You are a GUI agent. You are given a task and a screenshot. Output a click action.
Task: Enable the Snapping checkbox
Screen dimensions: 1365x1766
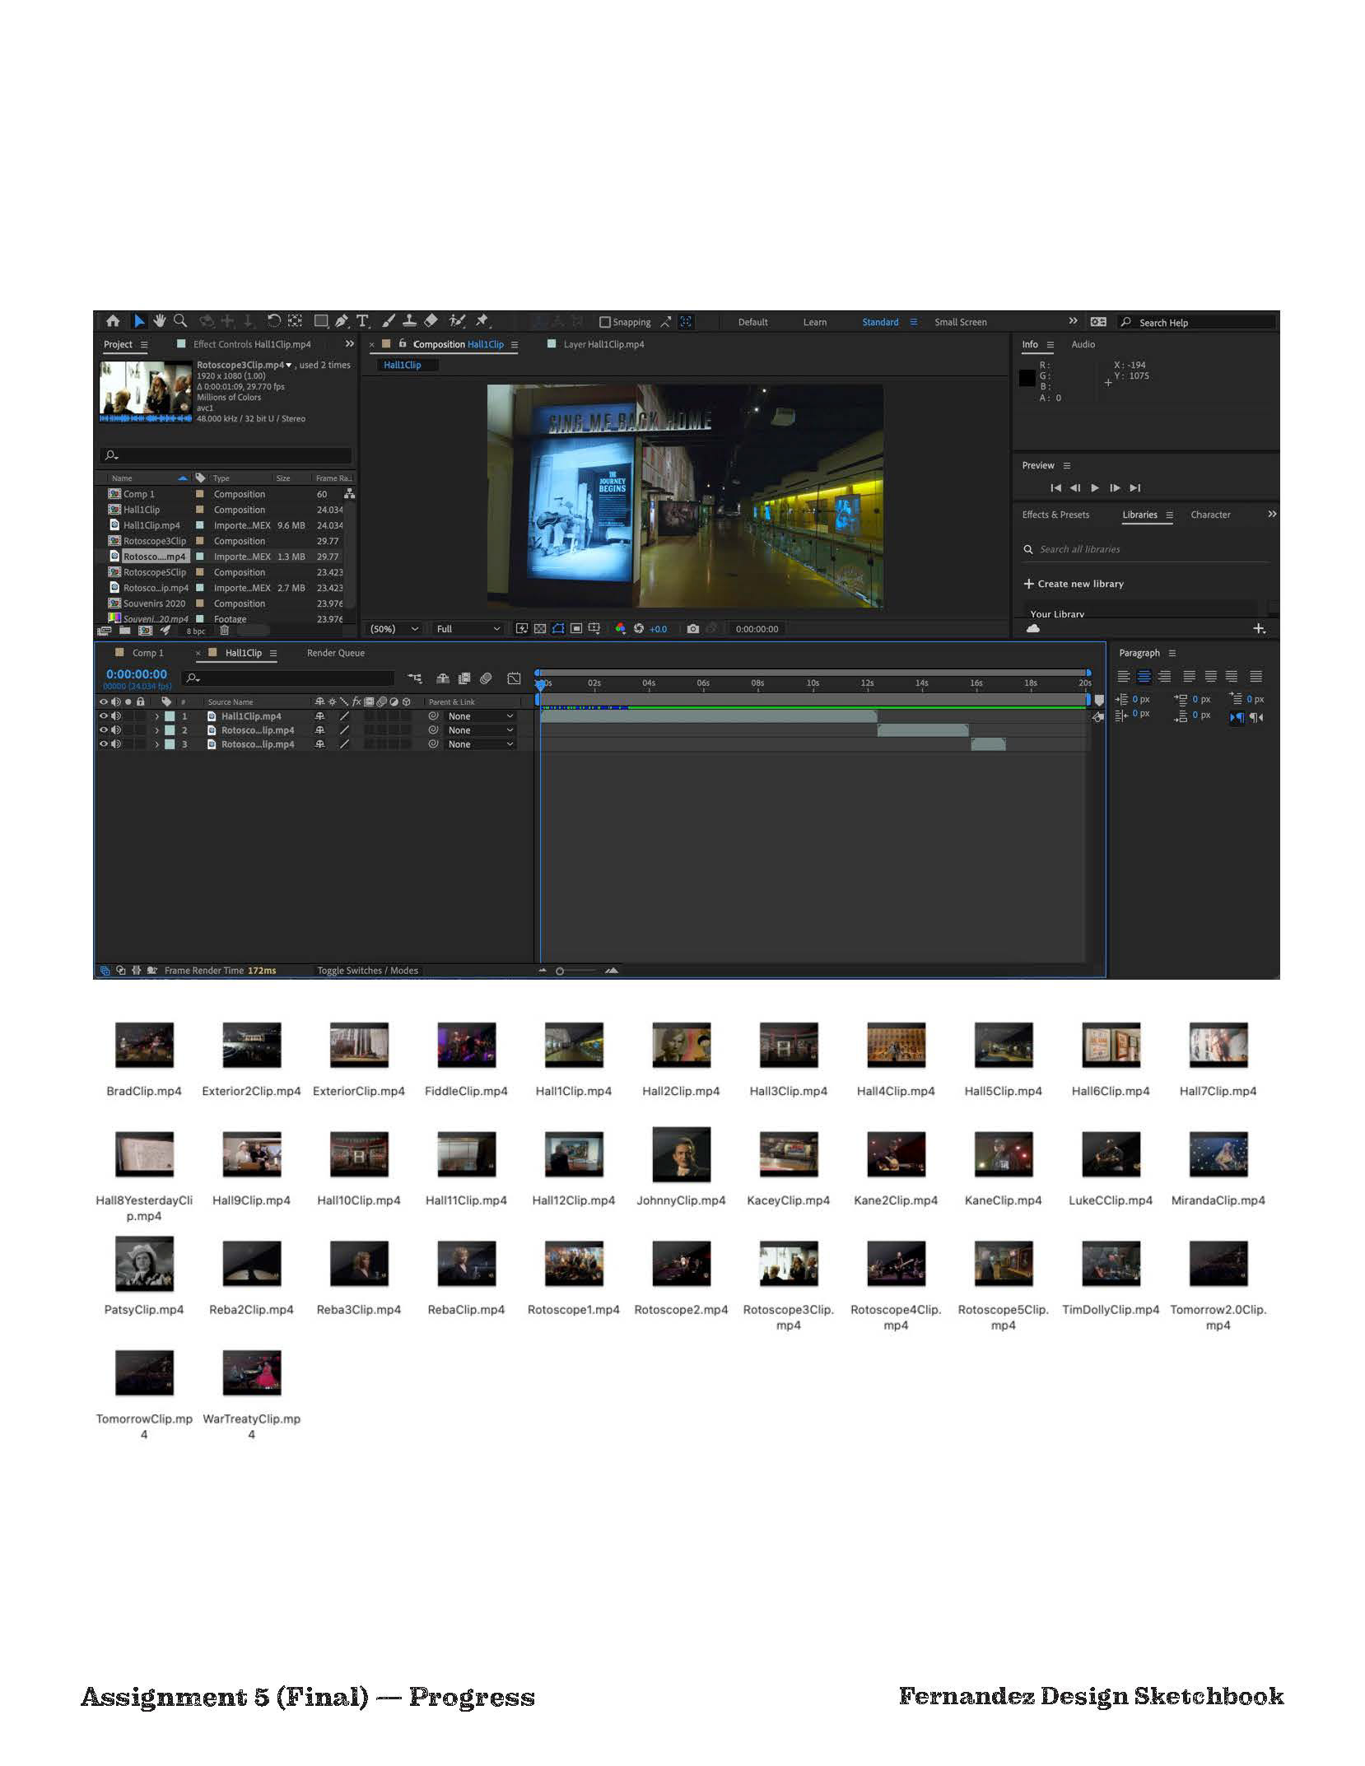pyautogui.click(x=605, y=322)
